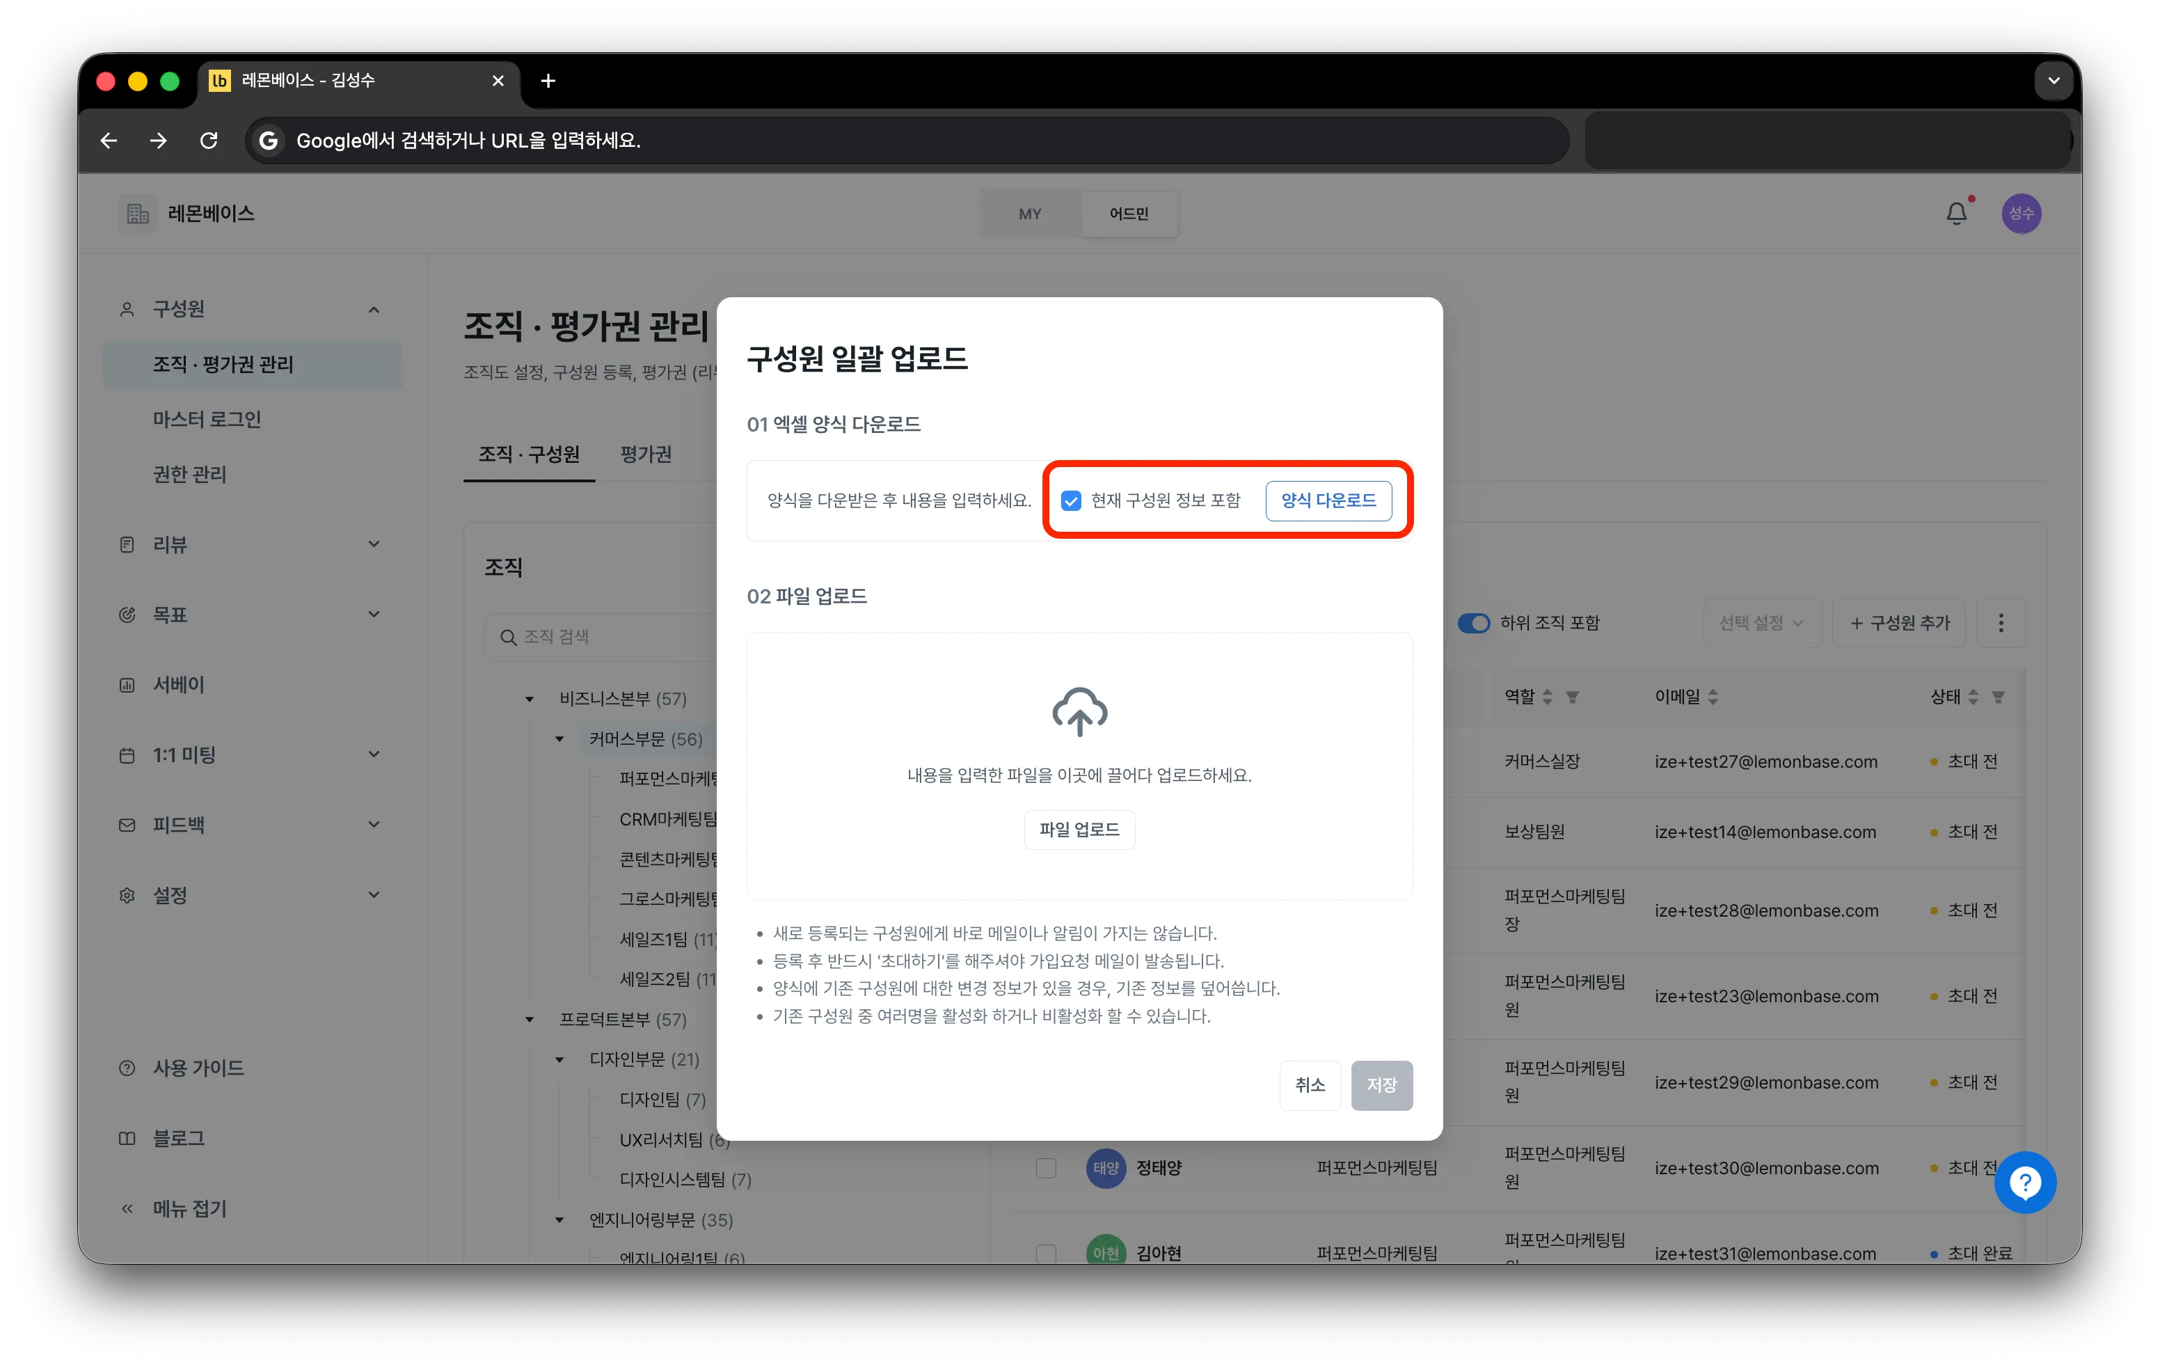Click the 구성원 person icon in the sidebar
The width and height of the screenshot is (2160, 1367).
point(127,310)
